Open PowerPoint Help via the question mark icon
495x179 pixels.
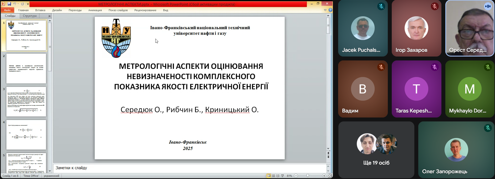point(330,10)
